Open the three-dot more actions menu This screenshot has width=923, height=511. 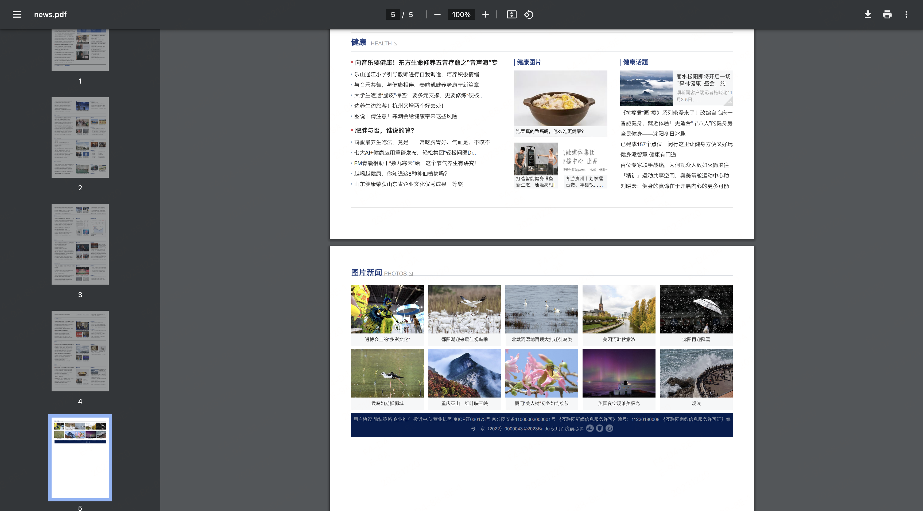pyautogui.click(x=906, y=14)
